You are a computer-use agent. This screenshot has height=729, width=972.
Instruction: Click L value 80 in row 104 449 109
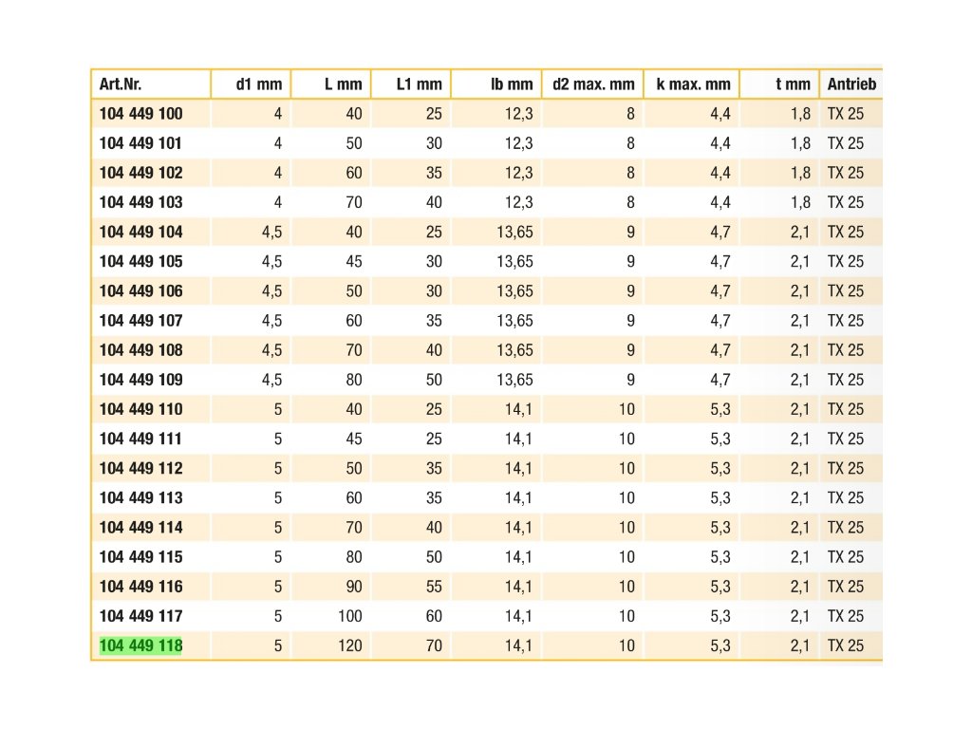click(354, 380)
